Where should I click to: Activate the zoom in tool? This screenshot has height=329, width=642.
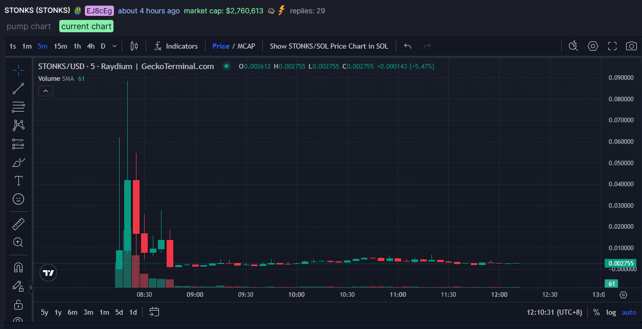(18, 242)
